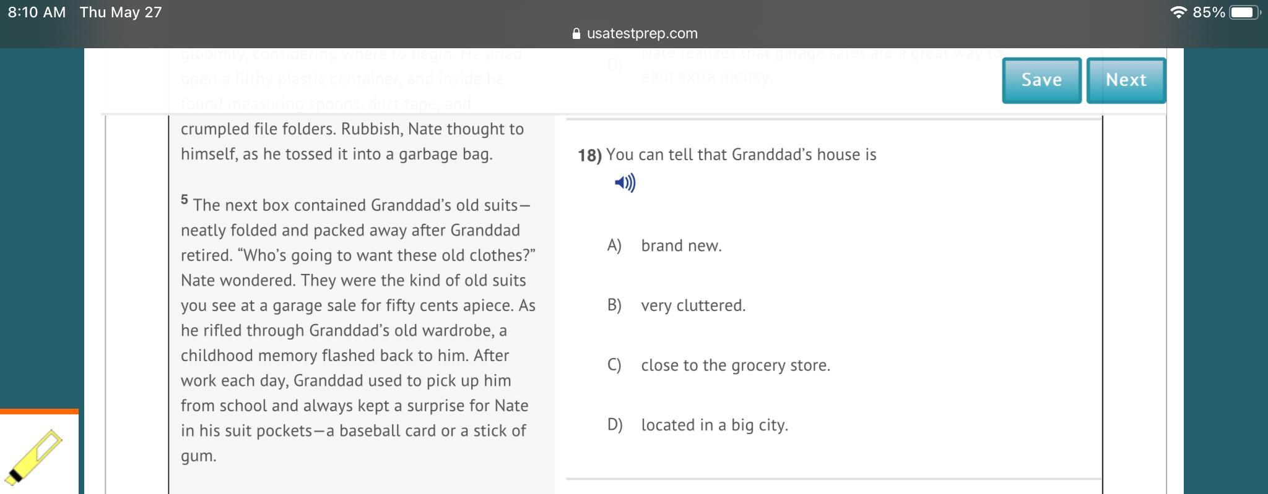
Task: Choose answer A 'brand new.'
Action: tap(681, 246)
